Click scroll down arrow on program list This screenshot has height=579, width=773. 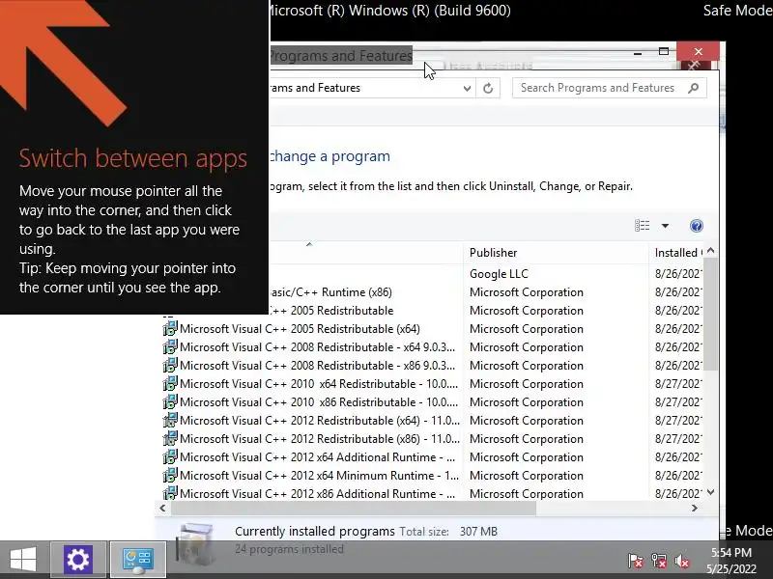(710, 492)
